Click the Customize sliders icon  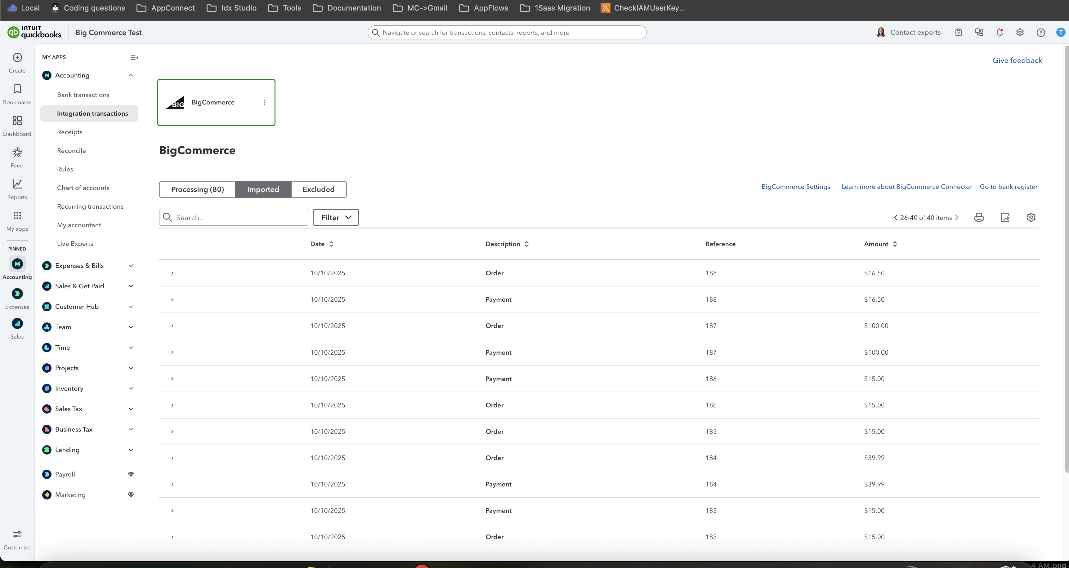[17, 534]
